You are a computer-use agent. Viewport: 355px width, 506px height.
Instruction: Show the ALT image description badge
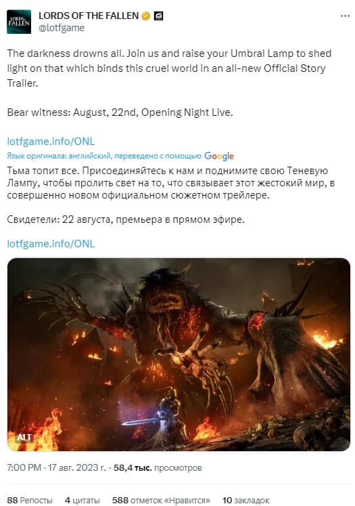(24, 438)
